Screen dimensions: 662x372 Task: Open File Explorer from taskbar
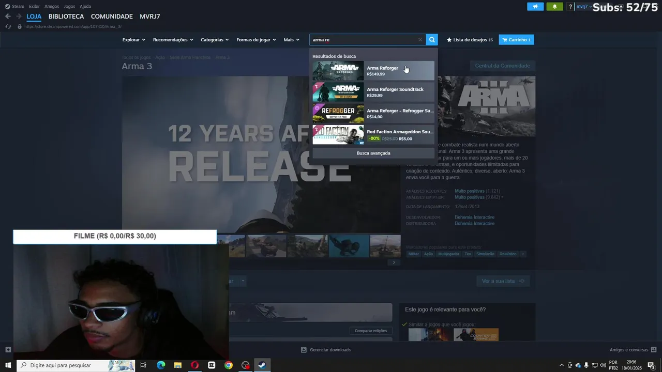click(178, 365)
